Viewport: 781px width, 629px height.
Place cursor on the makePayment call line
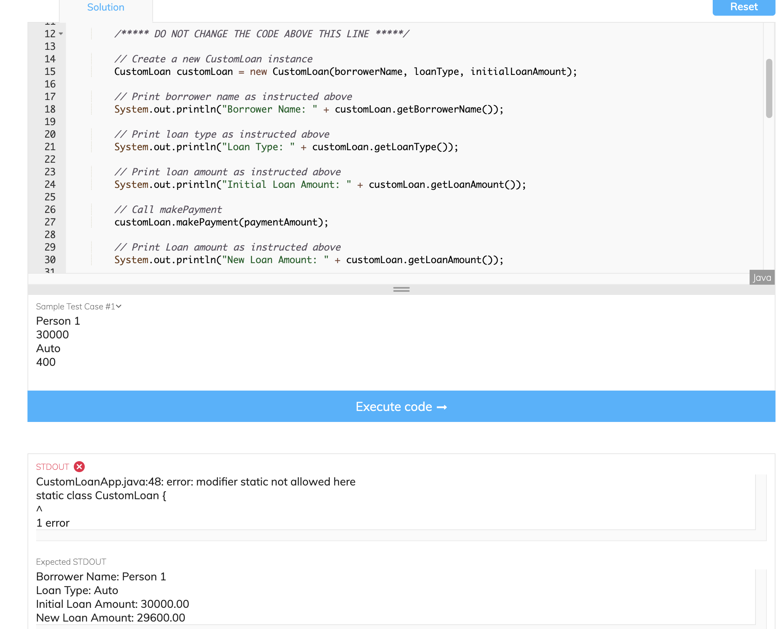[221, 222]
